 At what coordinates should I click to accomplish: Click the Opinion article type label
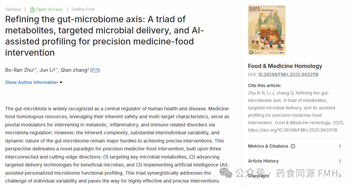(13, 10)
